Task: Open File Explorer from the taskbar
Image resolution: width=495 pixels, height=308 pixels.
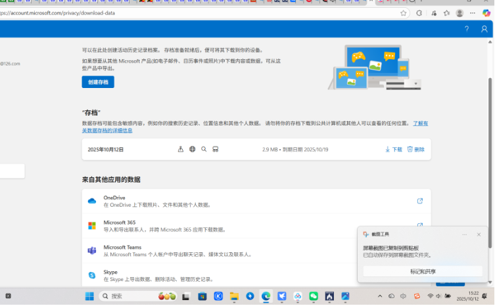Action: (234, 296)
